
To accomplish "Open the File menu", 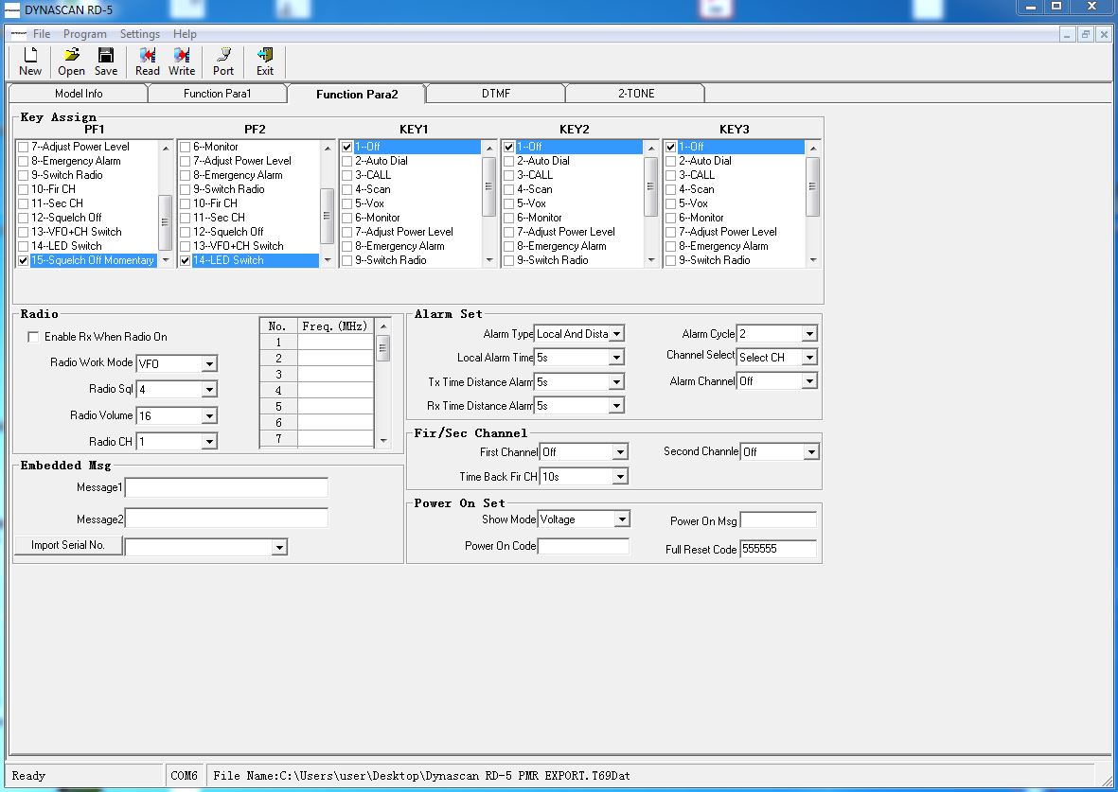I will (42, 33).
